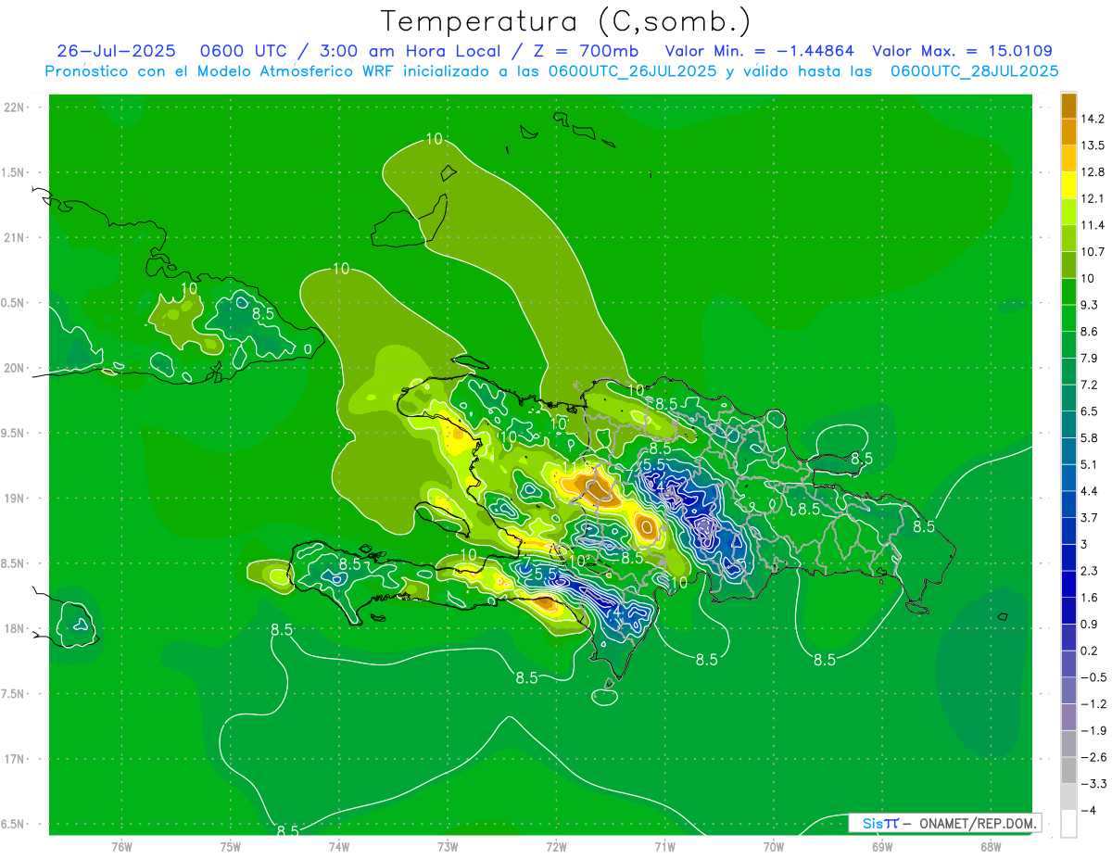
Task: Click the "Valor Min. = -1.44864" value
Action: (760, 51)
